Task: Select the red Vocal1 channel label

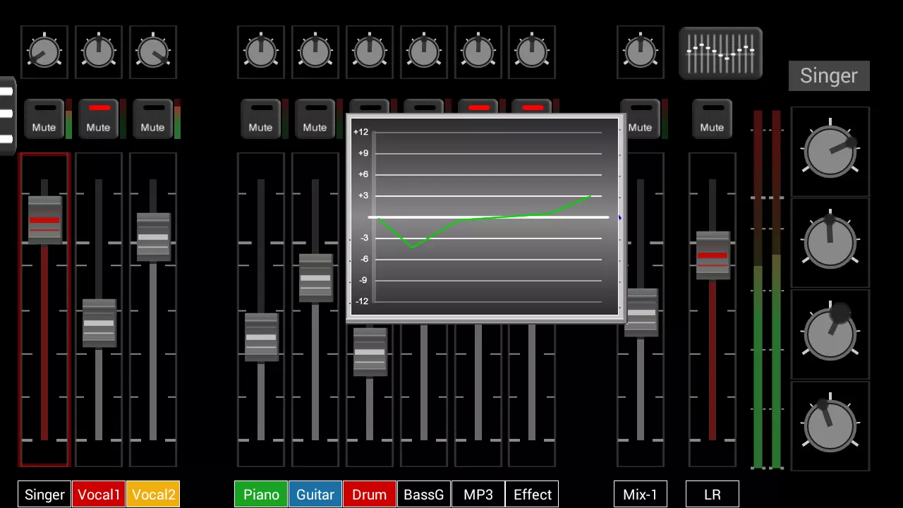Action: click(99, 495)
